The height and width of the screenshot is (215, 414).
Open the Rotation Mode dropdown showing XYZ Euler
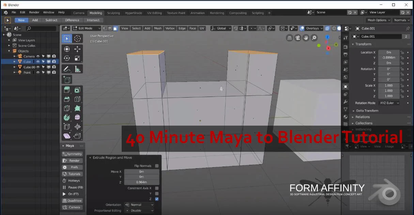click(x=389, y=103)
